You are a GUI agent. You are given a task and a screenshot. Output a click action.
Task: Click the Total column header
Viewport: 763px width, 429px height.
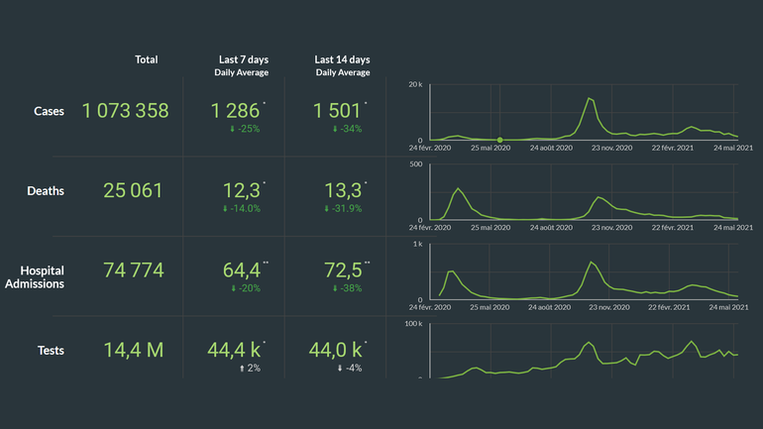click(146, 60)
